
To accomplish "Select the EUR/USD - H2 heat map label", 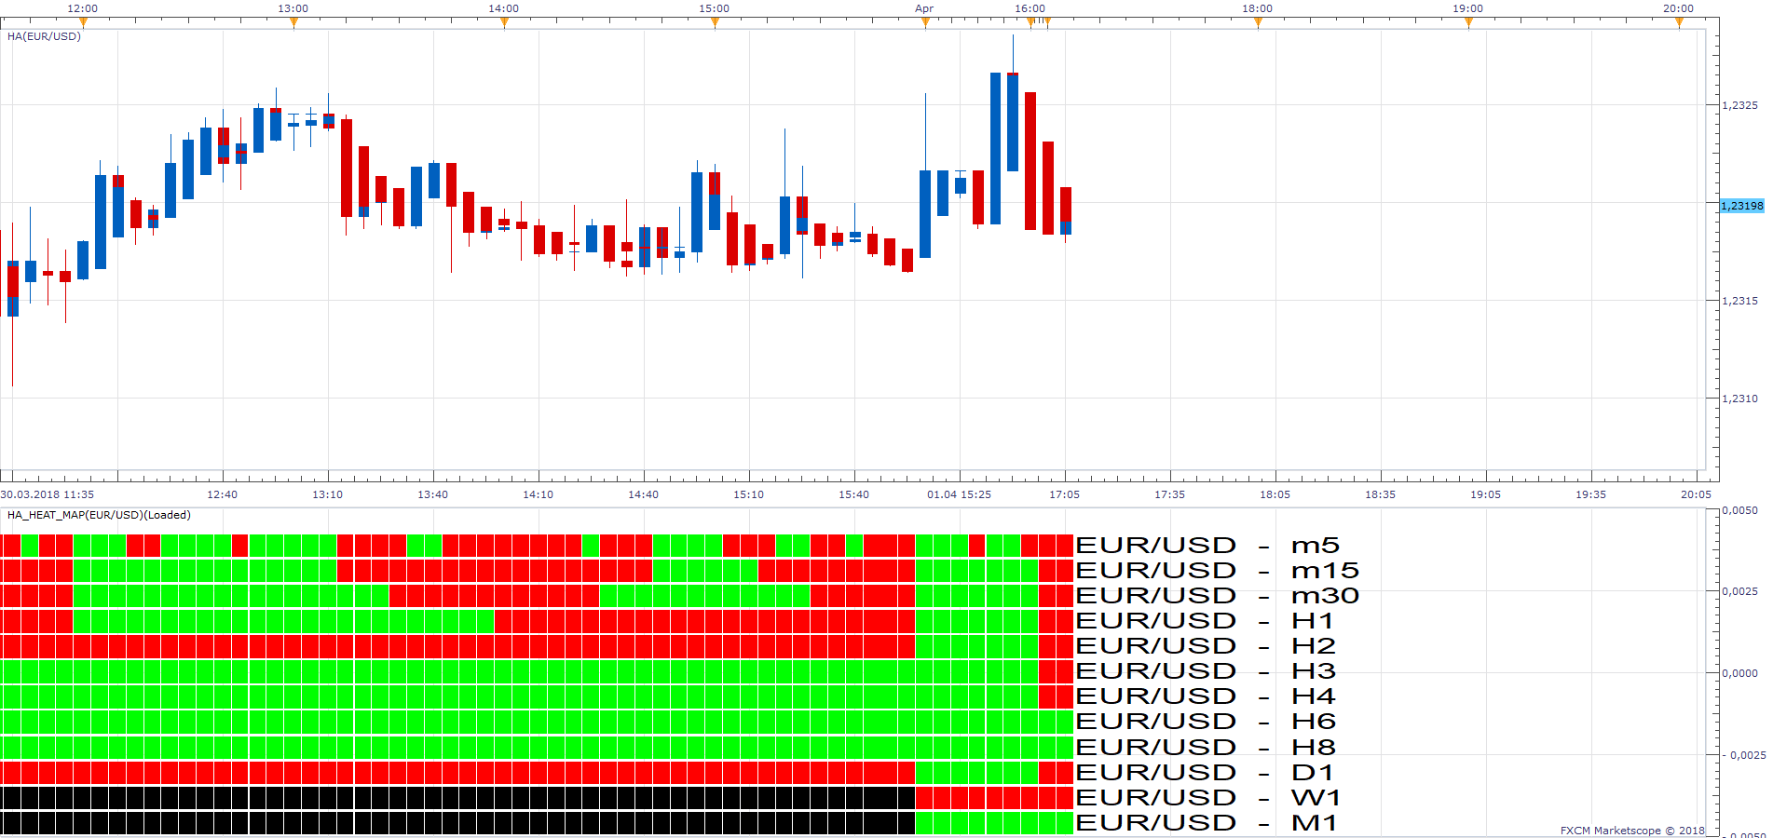I will [x=1206, y=646].
